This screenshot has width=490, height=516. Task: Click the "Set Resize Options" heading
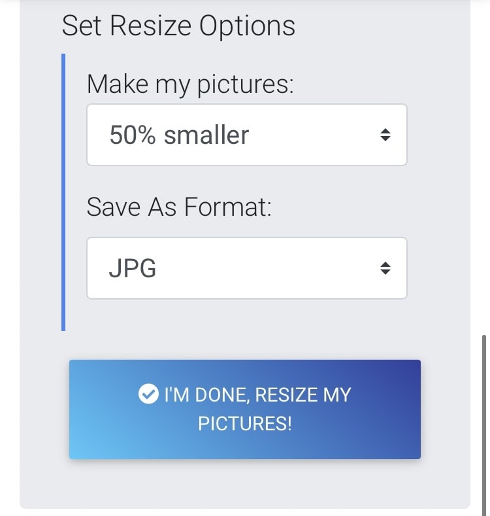click(x=178, y=26)
